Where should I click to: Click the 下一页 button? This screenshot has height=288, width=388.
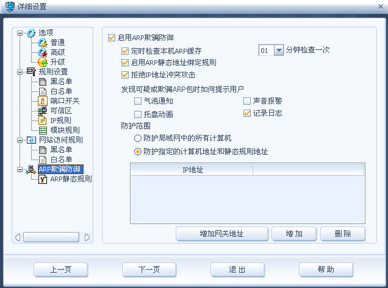[149, 270]
